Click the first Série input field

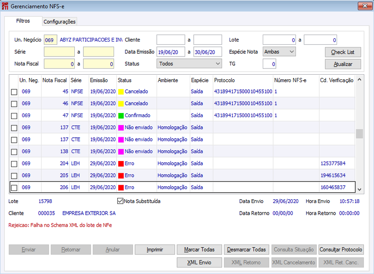[x=59, y=52]
